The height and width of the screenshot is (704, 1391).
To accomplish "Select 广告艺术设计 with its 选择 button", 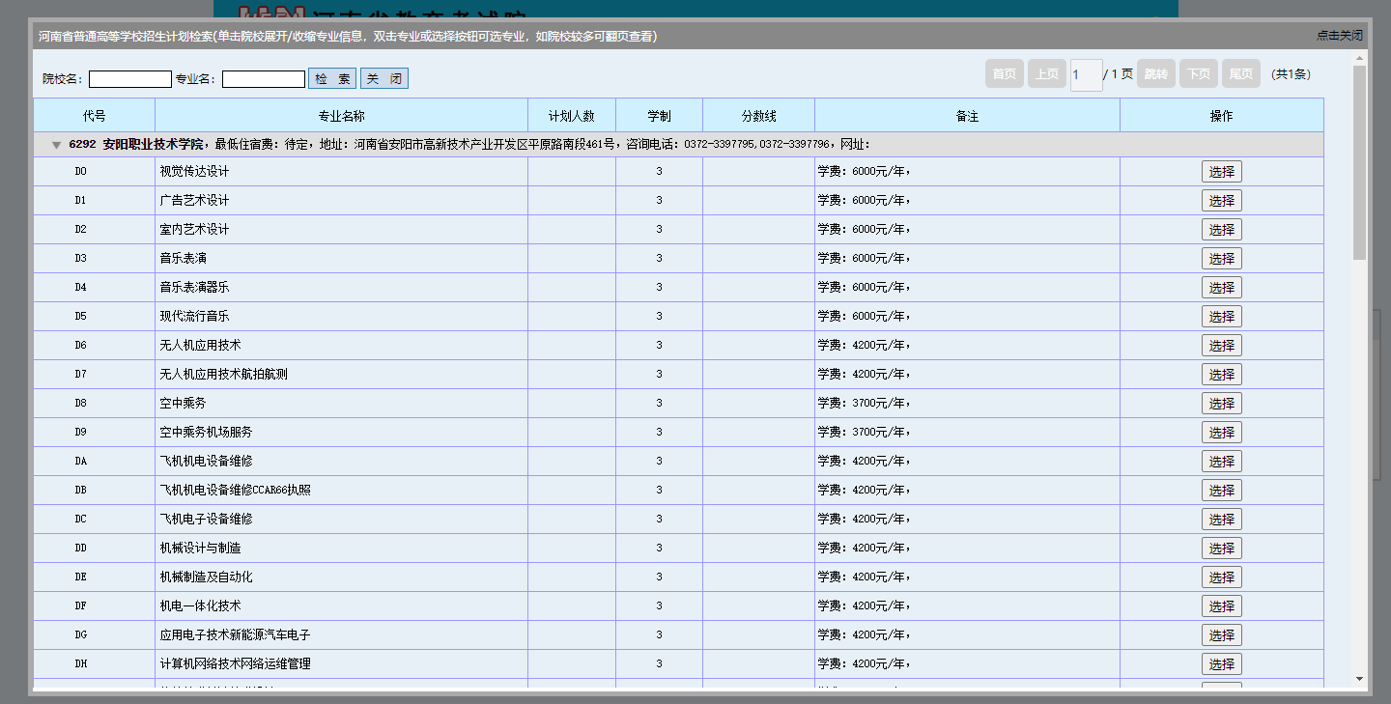I will coord(1222,201).
